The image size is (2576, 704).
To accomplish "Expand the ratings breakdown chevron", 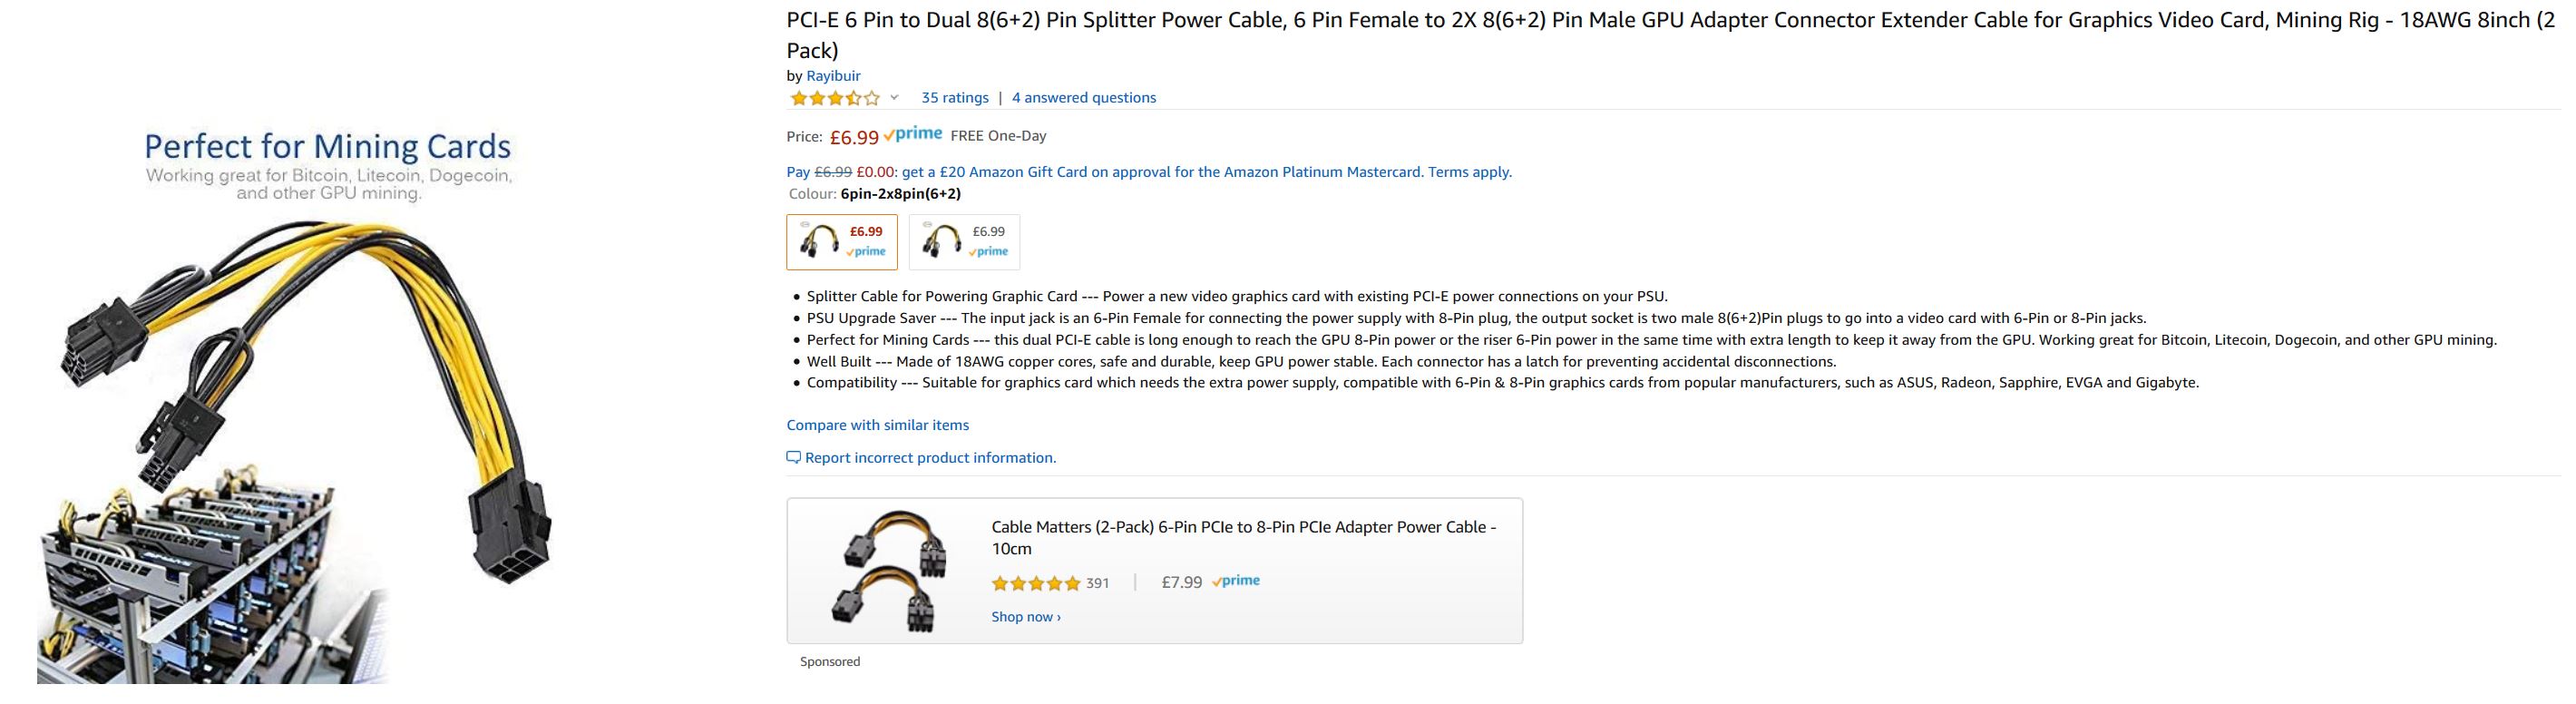I will (894, 98).
